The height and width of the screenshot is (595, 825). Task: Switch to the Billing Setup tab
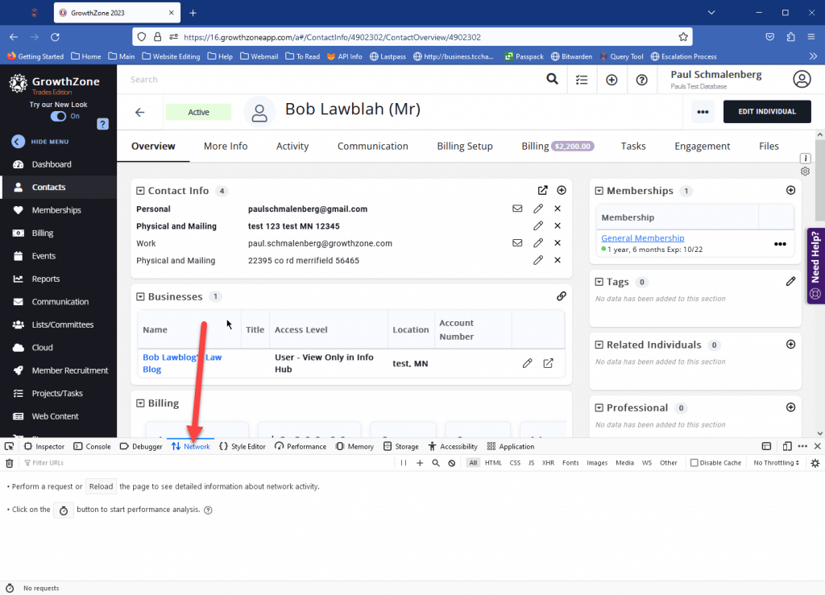point(465,146)
